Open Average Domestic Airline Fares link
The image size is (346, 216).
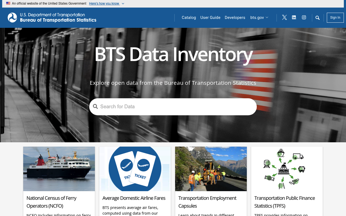click(134, 198)
